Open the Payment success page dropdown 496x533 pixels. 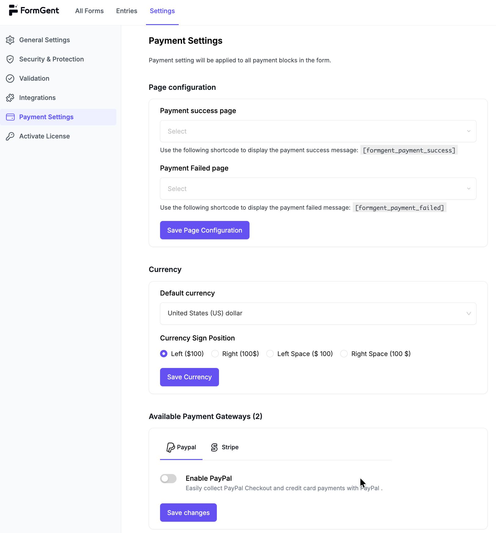tap(318, 131)
